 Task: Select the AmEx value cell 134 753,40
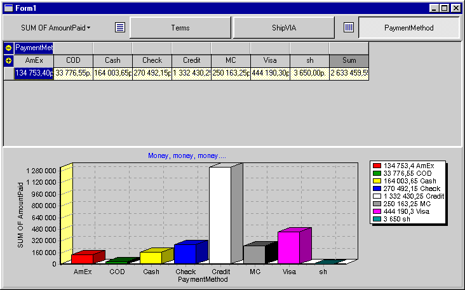point(34,74)
